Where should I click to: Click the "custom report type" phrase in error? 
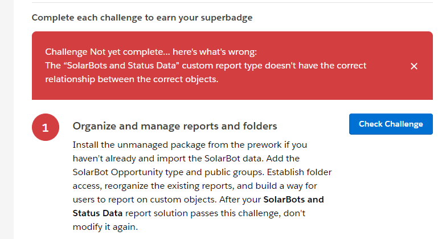coord(226,66)
